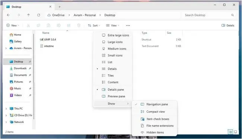
Task: Unpin Music using its pin icon
Action: click(30, 88)
